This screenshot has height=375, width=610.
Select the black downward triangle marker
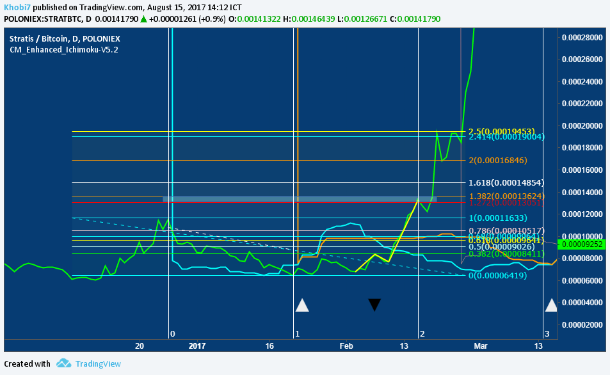pyautogui.click(x=374, y=305)
